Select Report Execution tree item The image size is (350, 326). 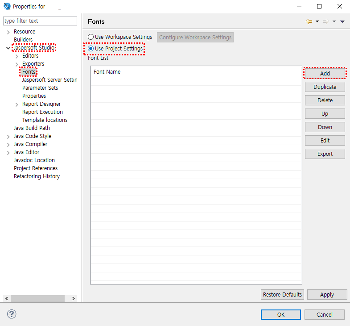coord(43,112)
